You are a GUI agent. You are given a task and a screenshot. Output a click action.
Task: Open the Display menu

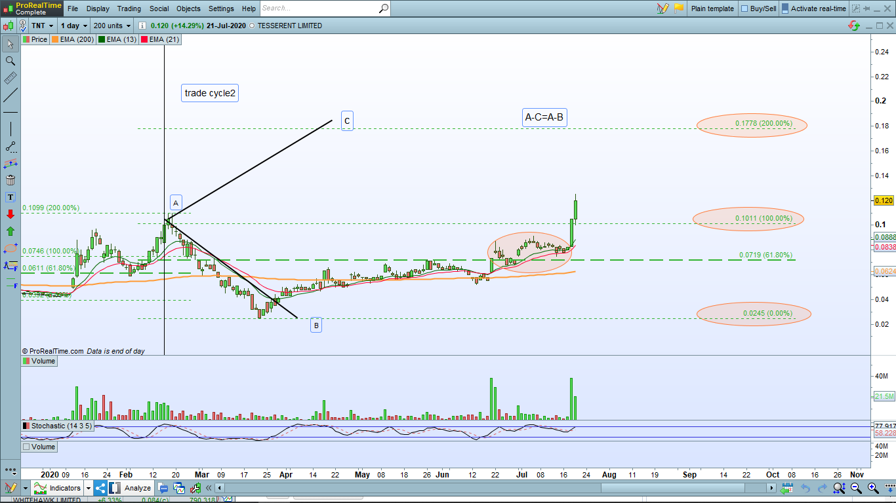(x=98, y=9)
